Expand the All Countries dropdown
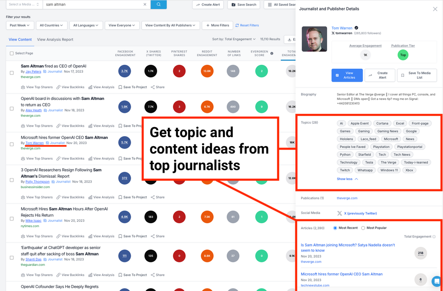The height and width of the screenshot is (291, 443). pos(51,26)
